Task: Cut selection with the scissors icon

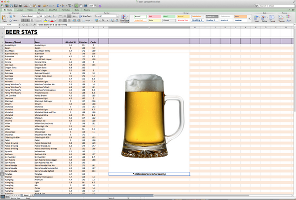Action: tap(26, 6)
